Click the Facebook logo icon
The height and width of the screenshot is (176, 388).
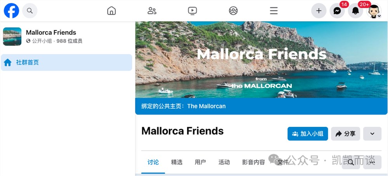pos(11,10)
